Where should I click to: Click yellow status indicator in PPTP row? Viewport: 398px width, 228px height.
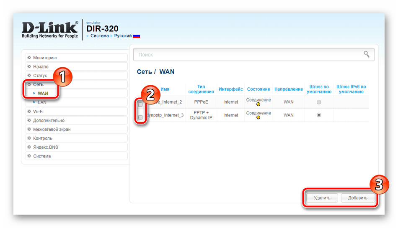point(258,118)
